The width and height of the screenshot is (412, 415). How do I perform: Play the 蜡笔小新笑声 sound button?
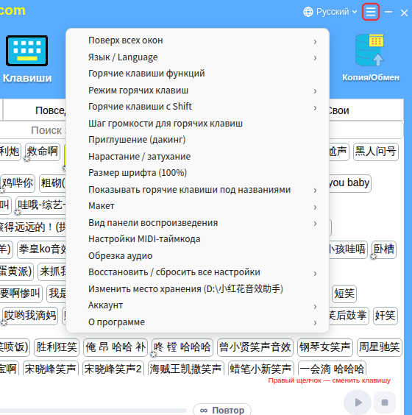click(x=261, y=368)
